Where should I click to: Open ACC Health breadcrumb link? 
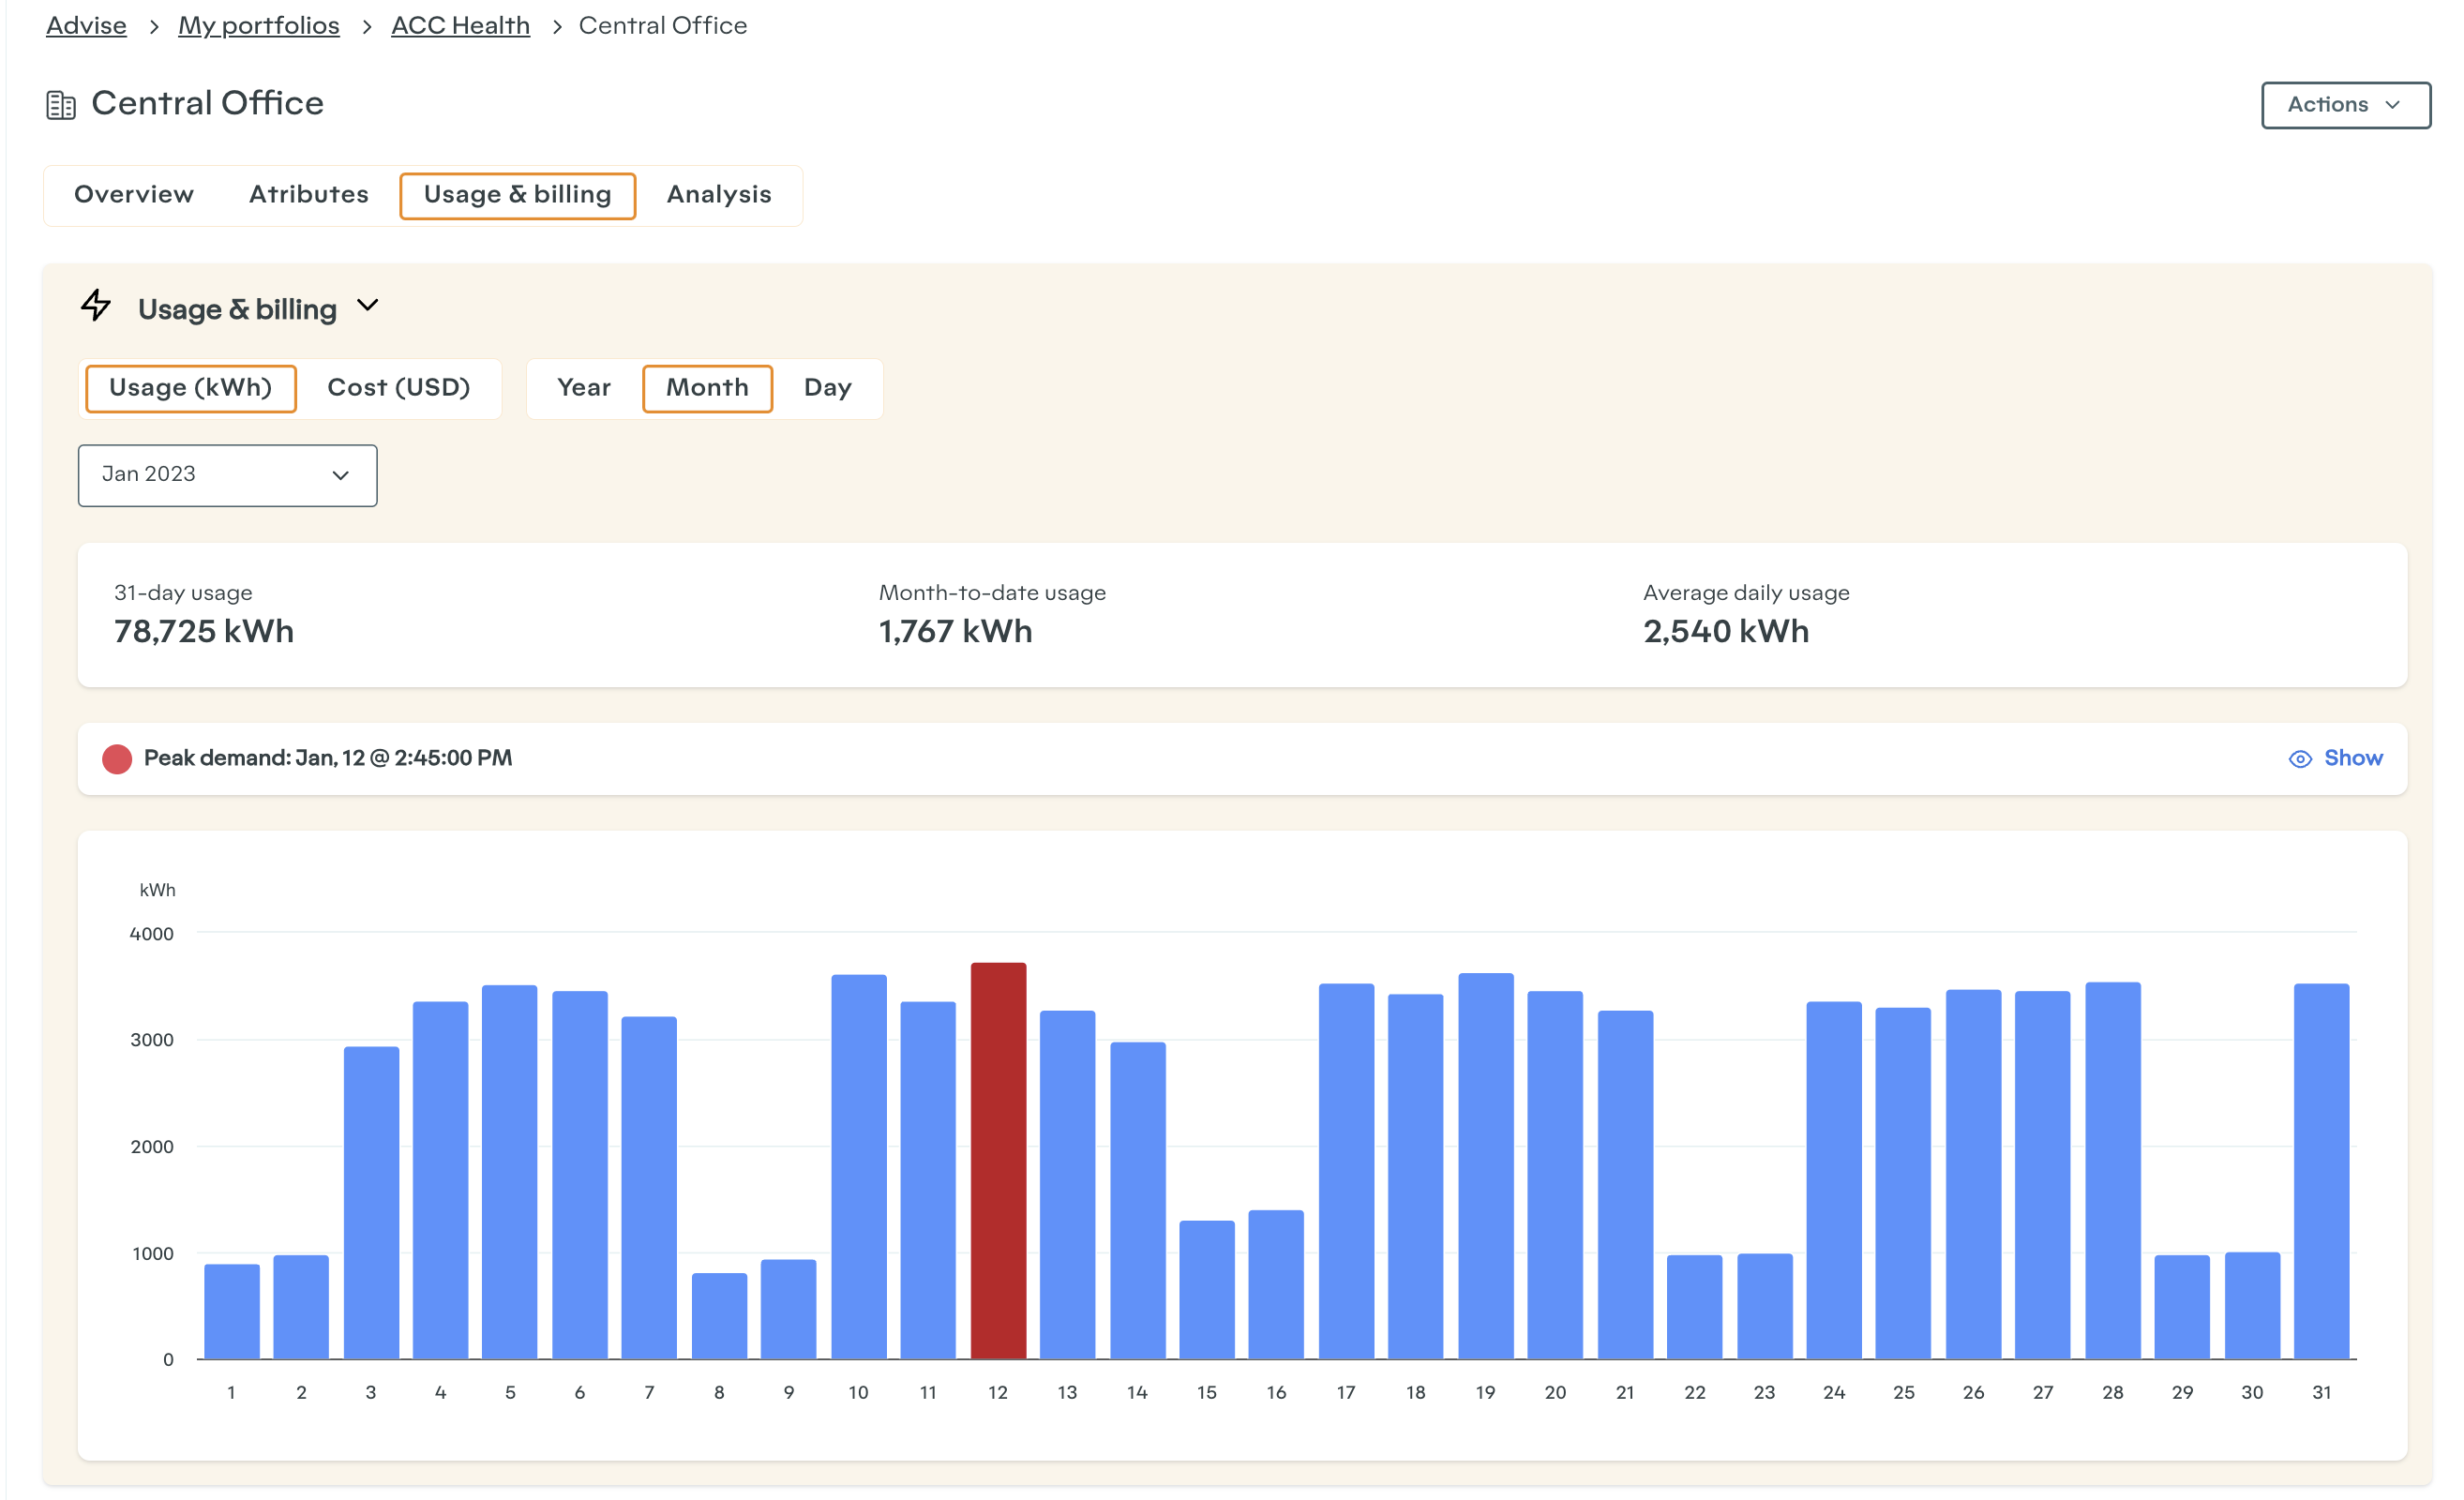click(461, 26)
